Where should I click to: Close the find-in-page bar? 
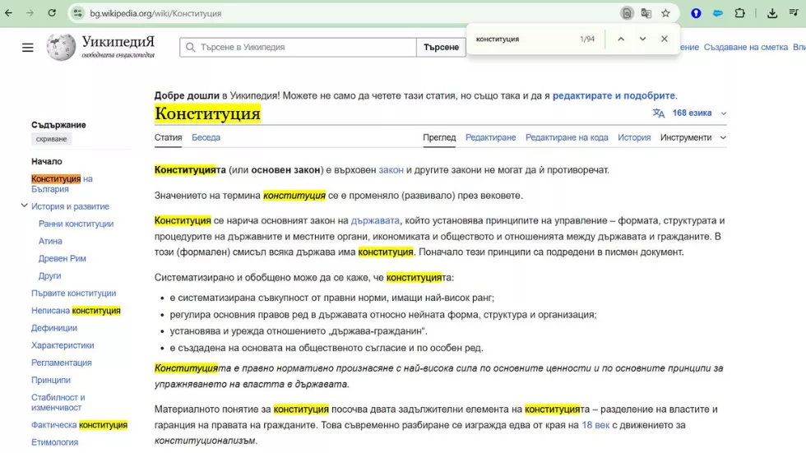tap(665, 39)
